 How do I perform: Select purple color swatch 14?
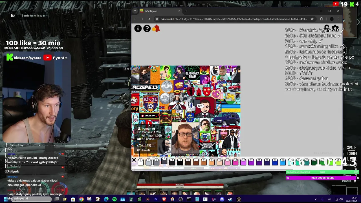(251, 162)
